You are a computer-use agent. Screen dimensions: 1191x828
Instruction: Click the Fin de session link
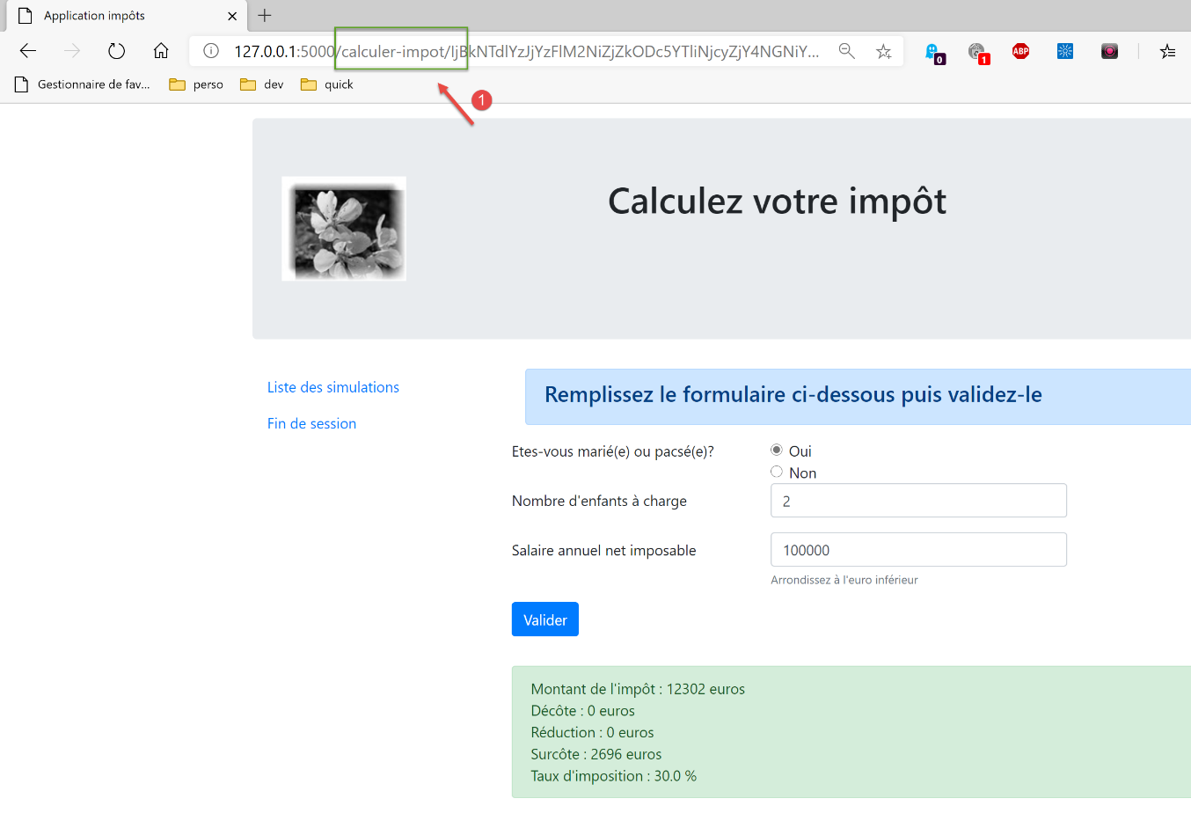pyautogui.click(x=311, y=423)
